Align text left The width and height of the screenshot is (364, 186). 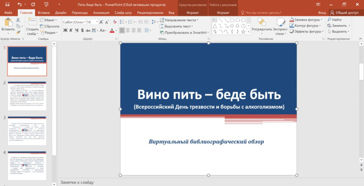click(122, 30)
